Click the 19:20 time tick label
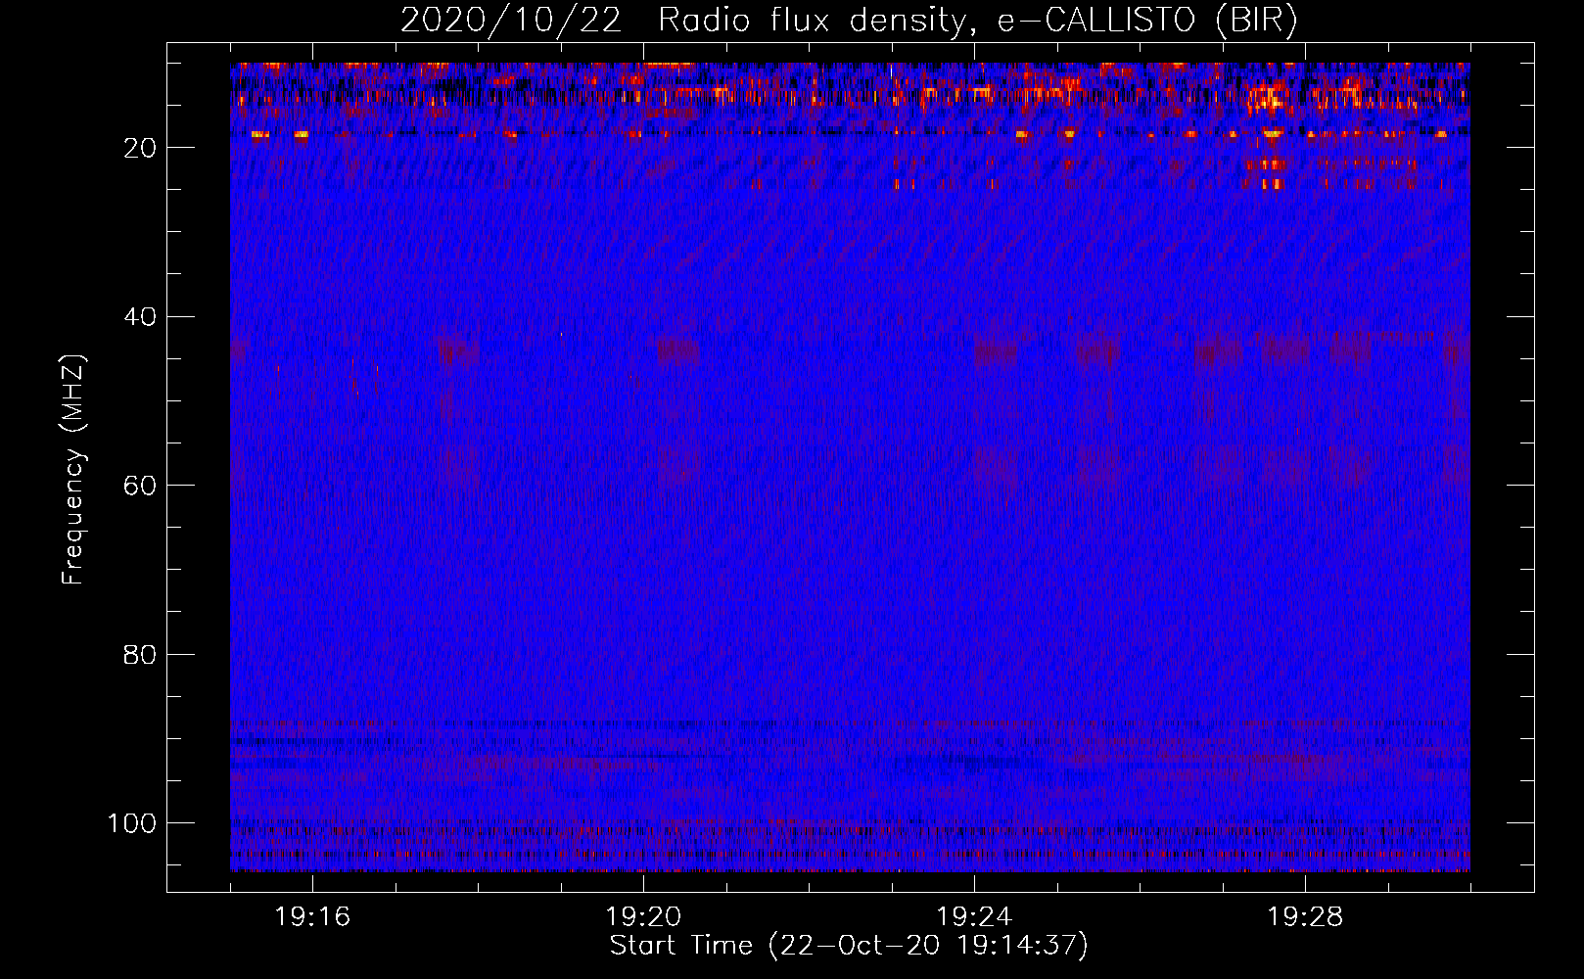 click(x=643, y=917)
